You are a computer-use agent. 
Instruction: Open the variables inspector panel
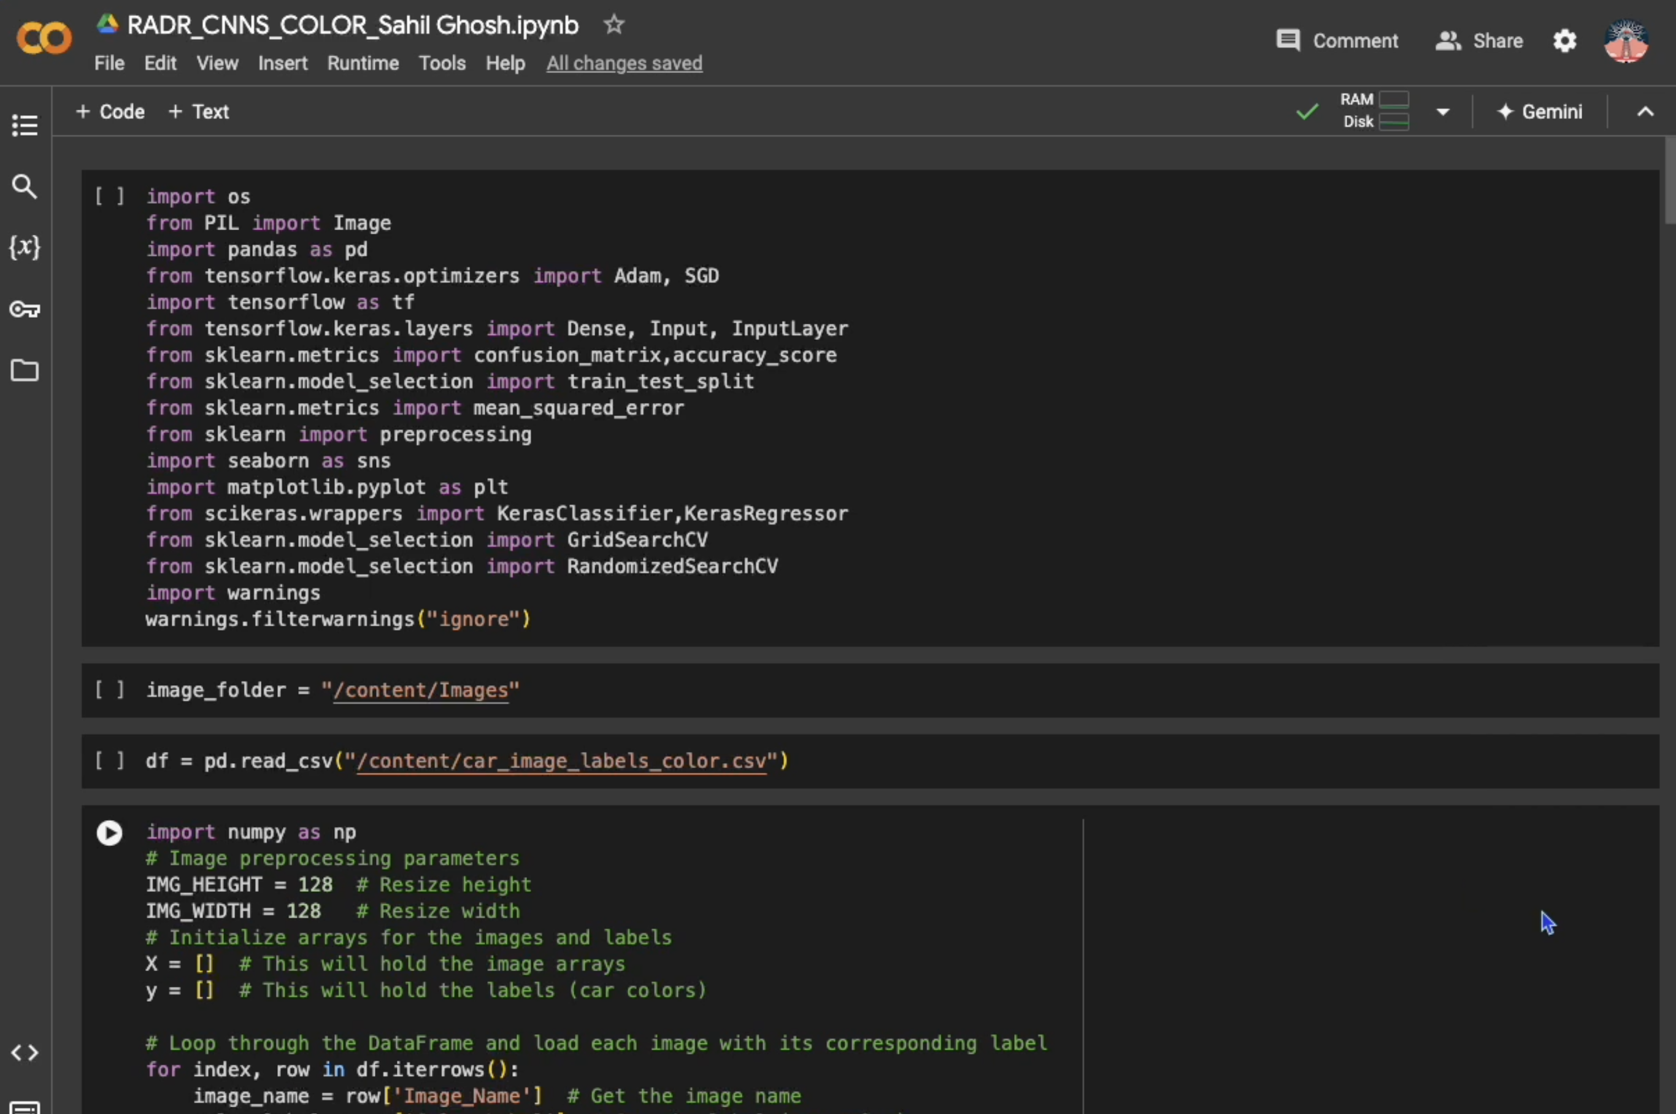tap(25, 247)
